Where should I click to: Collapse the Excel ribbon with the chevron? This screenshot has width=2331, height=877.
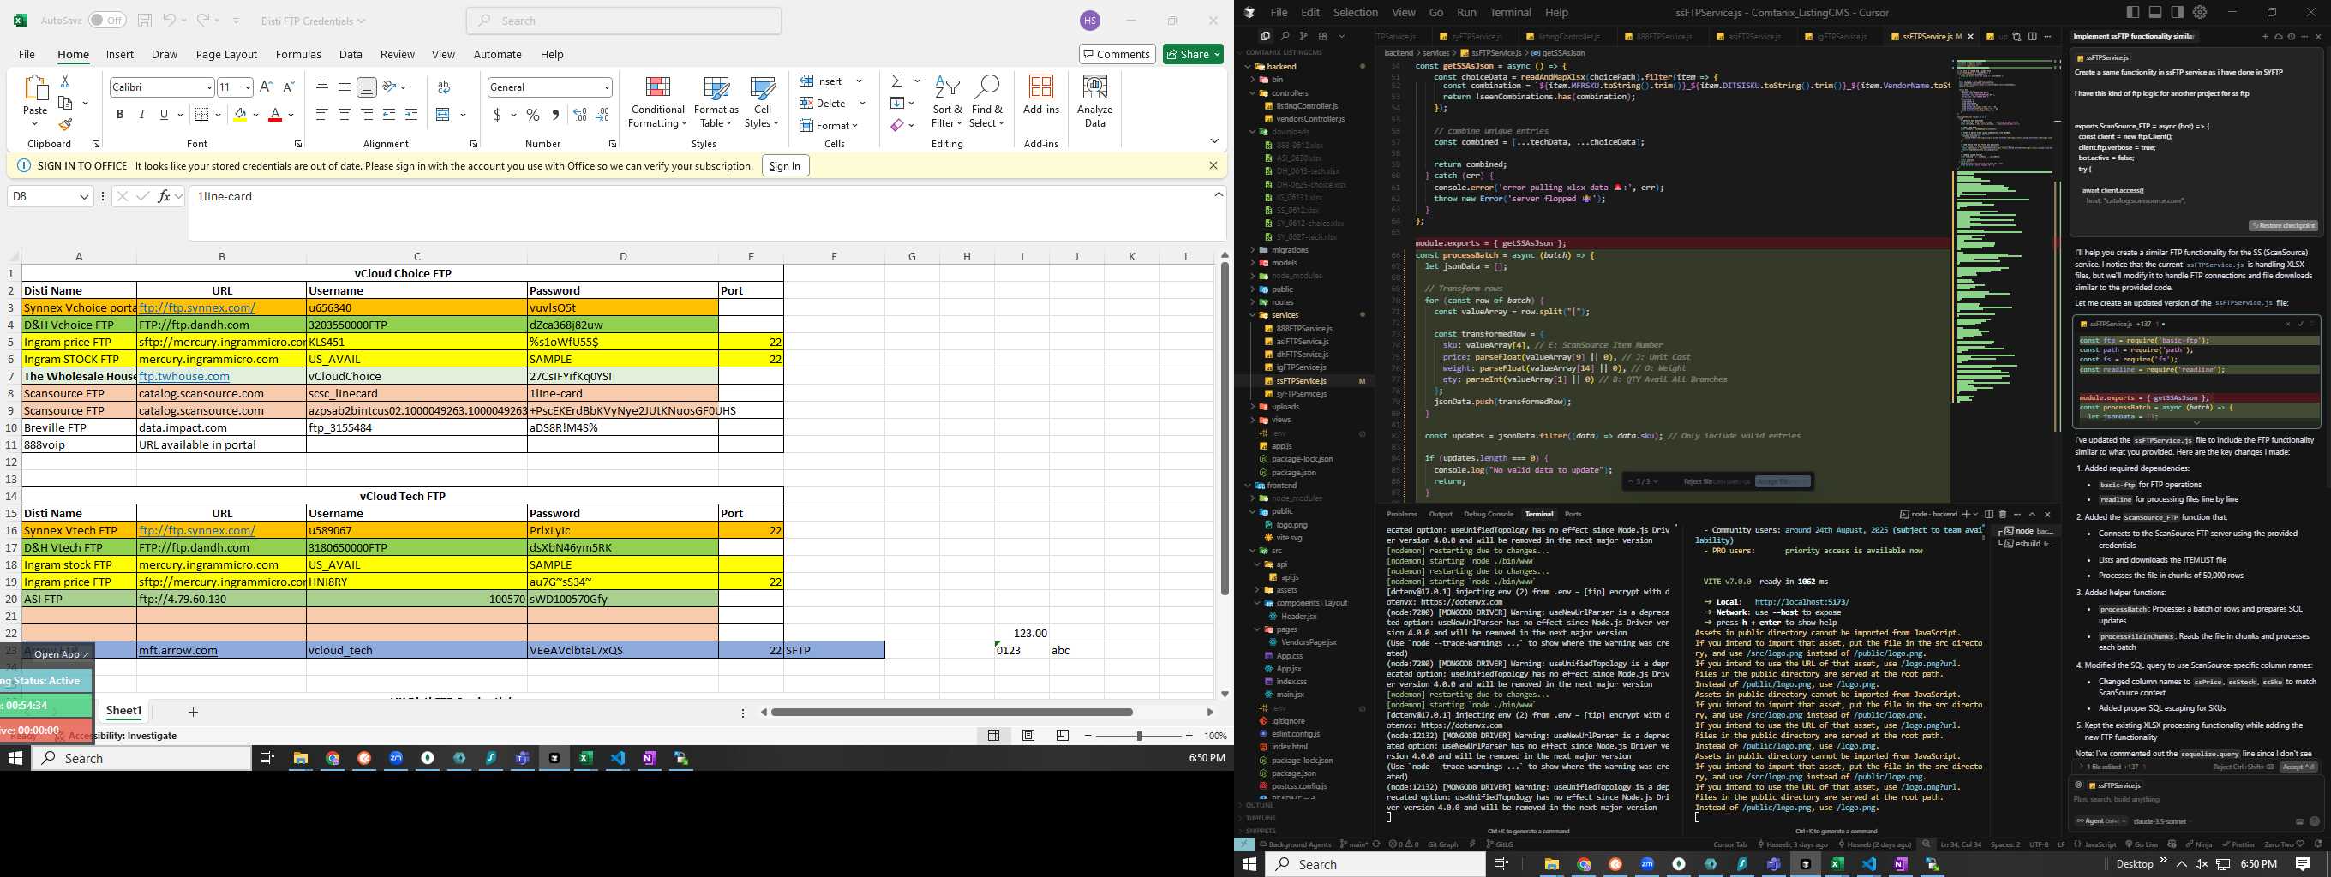click(1213, 141)
